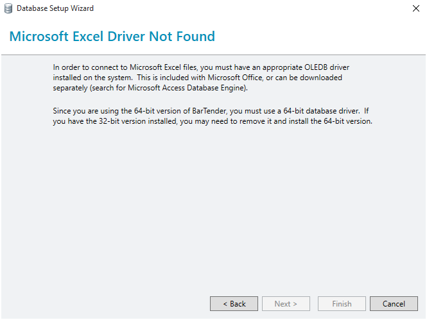Go back with the Back button

pyautogui.click(x=234, y=303)
